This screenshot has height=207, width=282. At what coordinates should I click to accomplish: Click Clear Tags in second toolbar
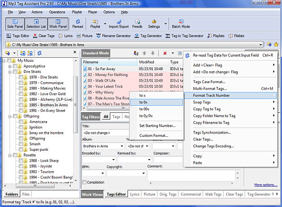click(44, 36)
